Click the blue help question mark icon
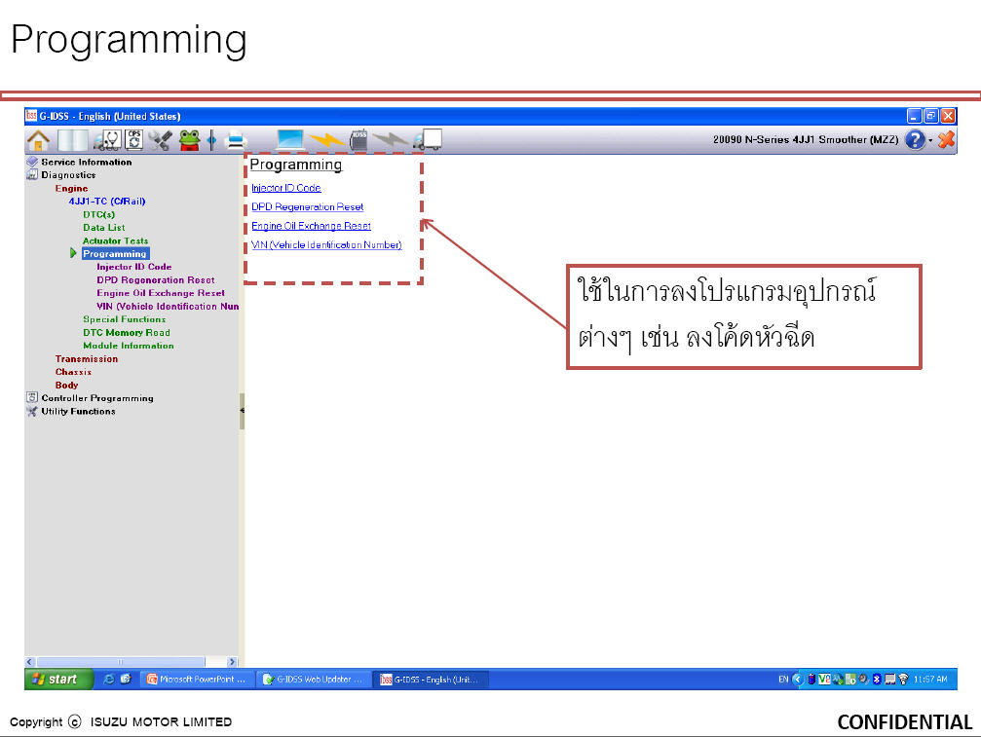The height and width of the screenshot is (737, 981). [x=915, y=139]
